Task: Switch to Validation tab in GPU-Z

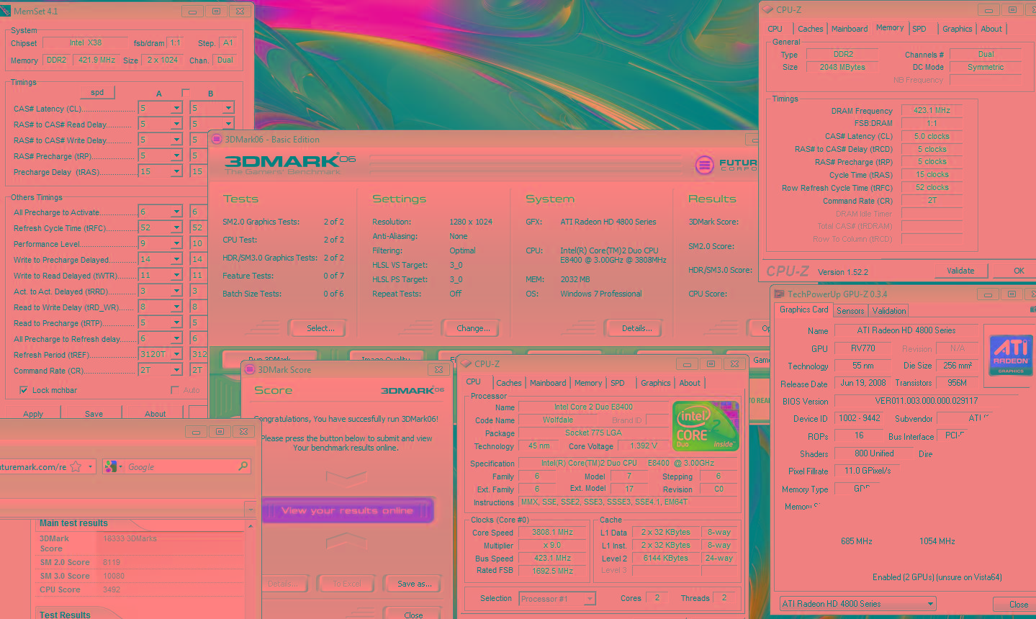Action: [889, 311]
